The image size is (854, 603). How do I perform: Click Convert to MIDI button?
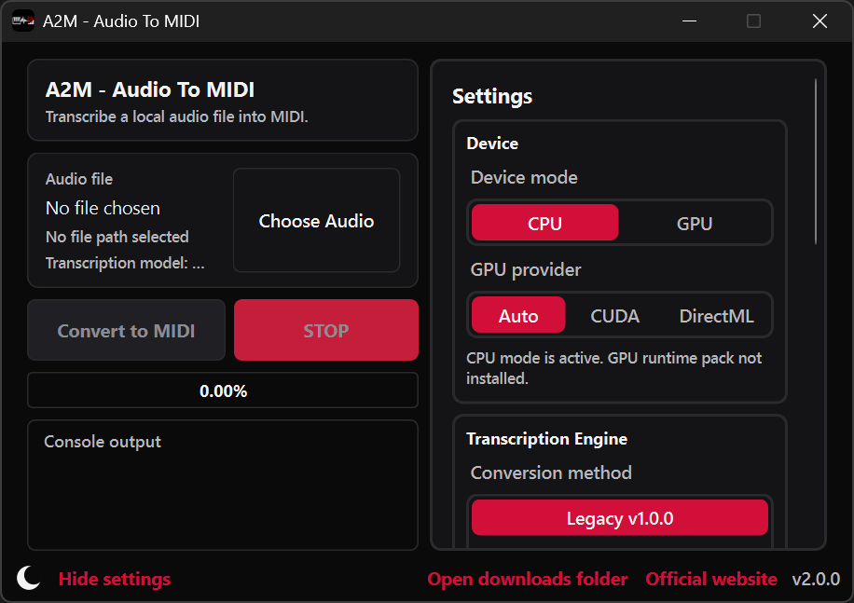pos(126,330)
